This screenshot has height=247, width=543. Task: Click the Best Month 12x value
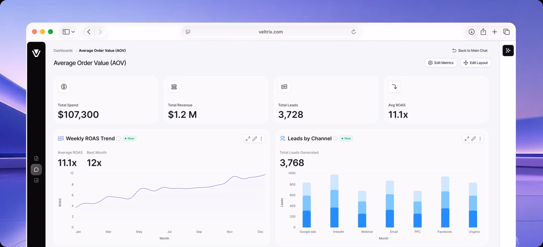94,163
